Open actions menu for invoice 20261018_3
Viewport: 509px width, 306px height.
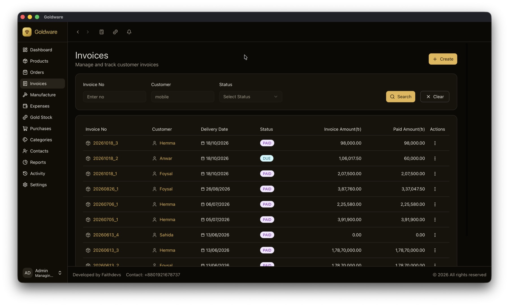click(435, 143)
